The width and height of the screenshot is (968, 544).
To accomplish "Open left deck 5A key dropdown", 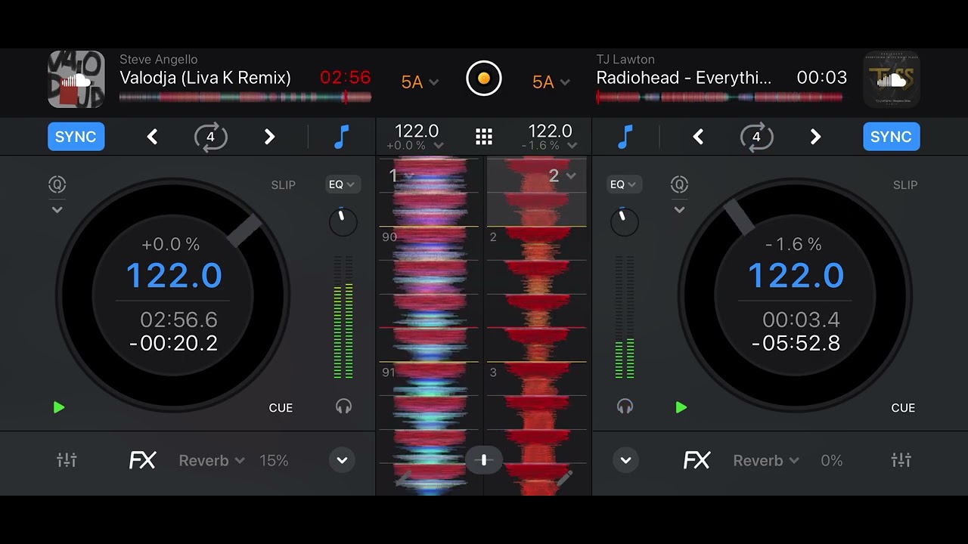I will [420, 82].
